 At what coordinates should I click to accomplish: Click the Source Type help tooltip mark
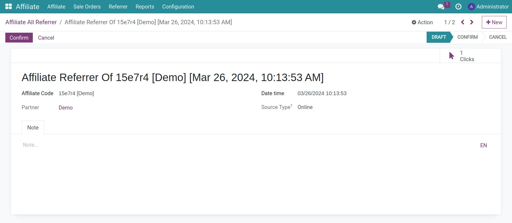coord(291,106)
